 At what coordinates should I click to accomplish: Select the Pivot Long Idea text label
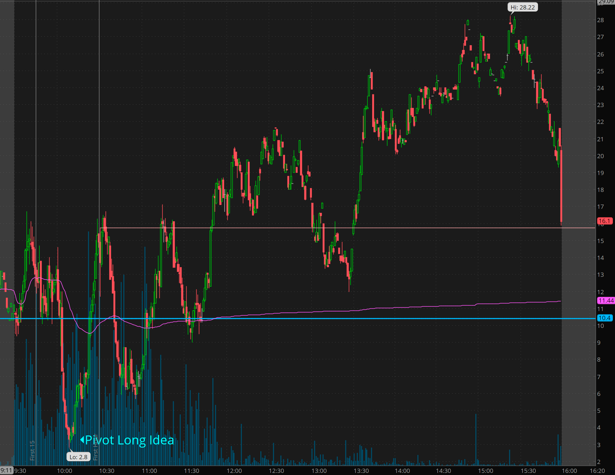[x=130, y=440]
